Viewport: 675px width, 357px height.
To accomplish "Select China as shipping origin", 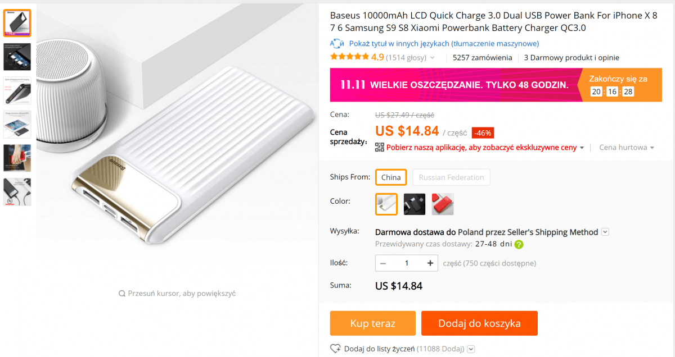I will tap(391, 177).
